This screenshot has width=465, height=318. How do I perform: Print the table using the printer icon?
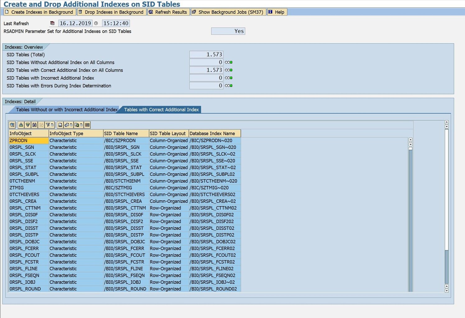coord(60,125)
